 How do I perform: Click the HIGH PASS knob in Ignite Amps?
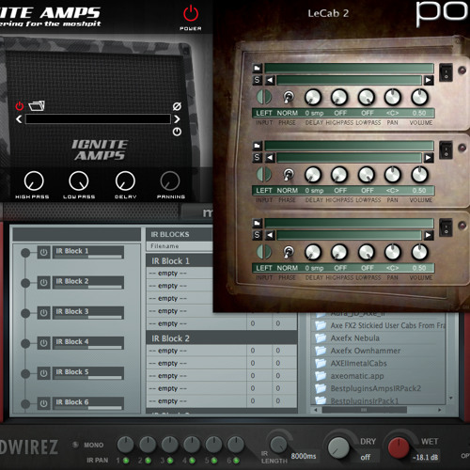coord(34,181)
